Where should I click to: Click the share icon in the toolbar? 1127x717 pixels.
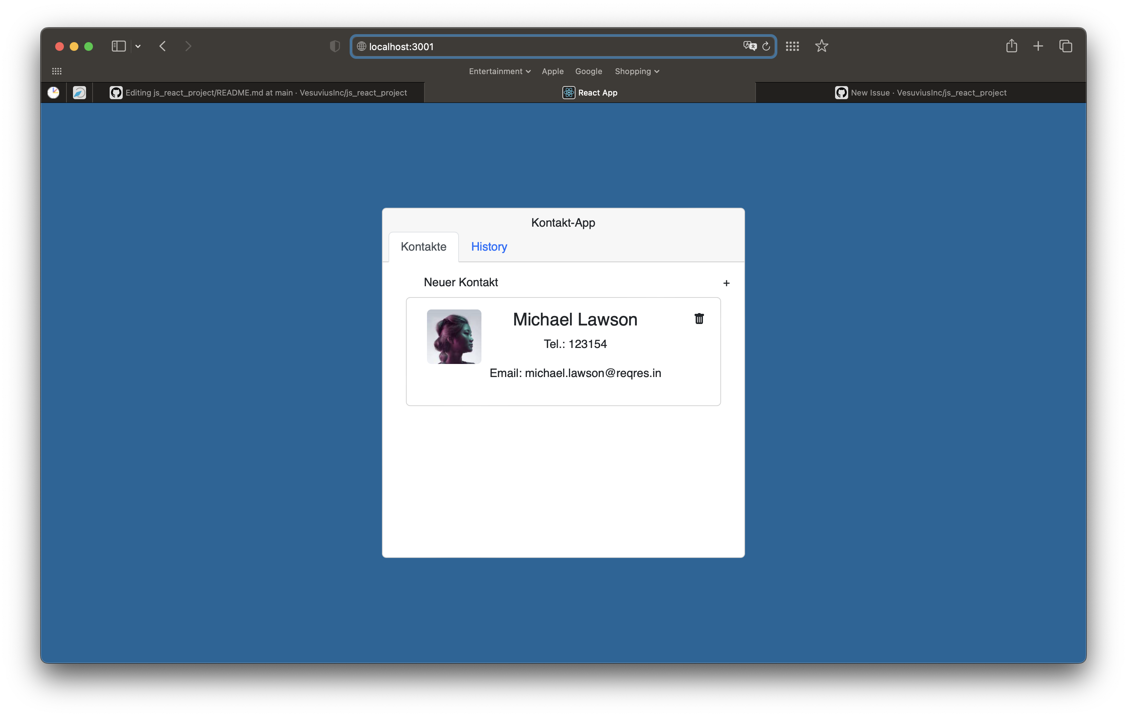[1012, 46]
